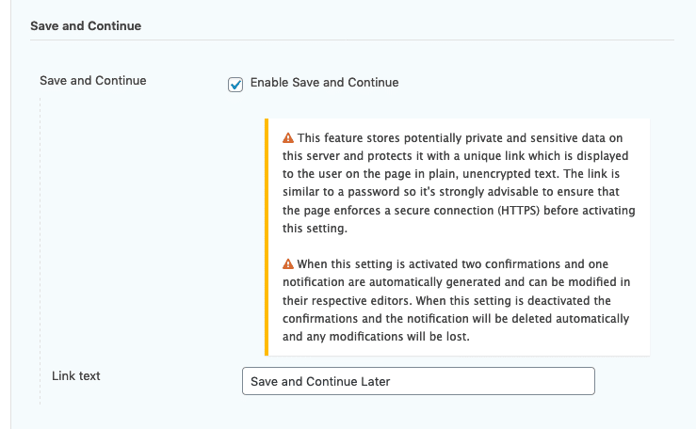The width and height of the screenshot is (696, 429).
Task: Place cursor after 'Later' in Link text field
Action: pos(391,382)
